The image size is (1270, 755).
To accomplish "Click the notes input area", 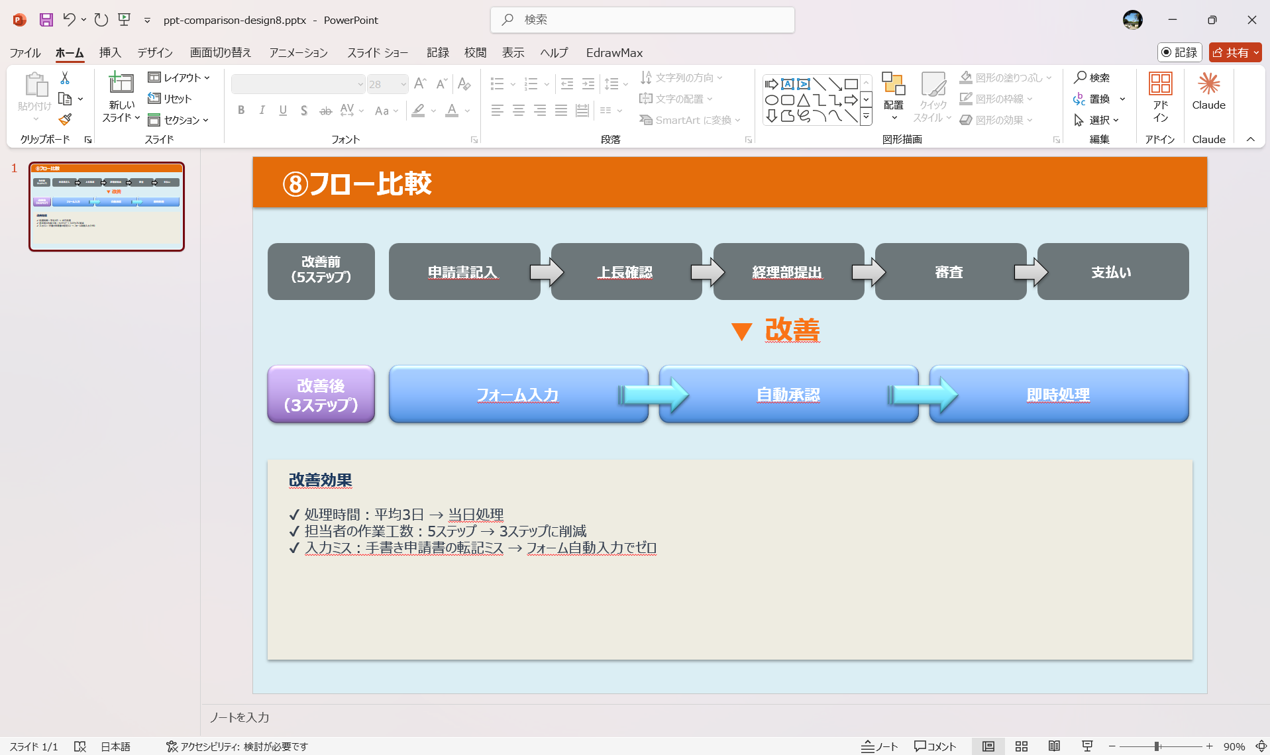I will click(735, 717).
